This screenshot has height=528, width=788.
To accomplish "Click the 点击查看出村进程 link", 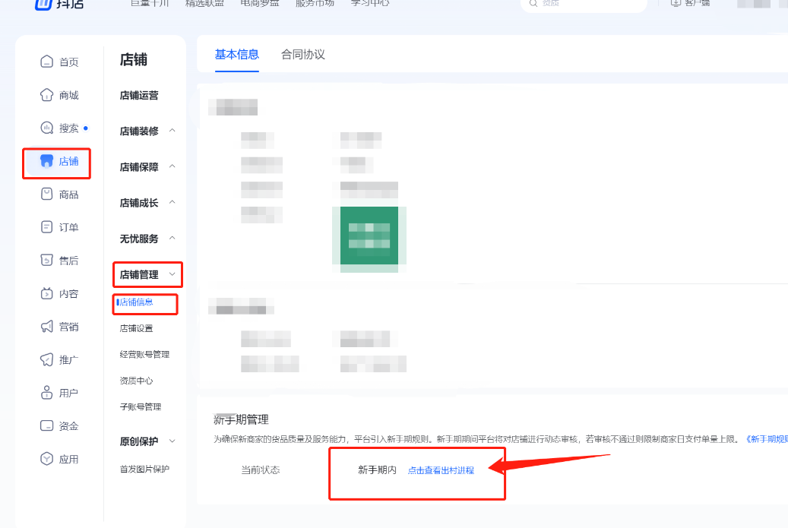I will pos(442,470).
